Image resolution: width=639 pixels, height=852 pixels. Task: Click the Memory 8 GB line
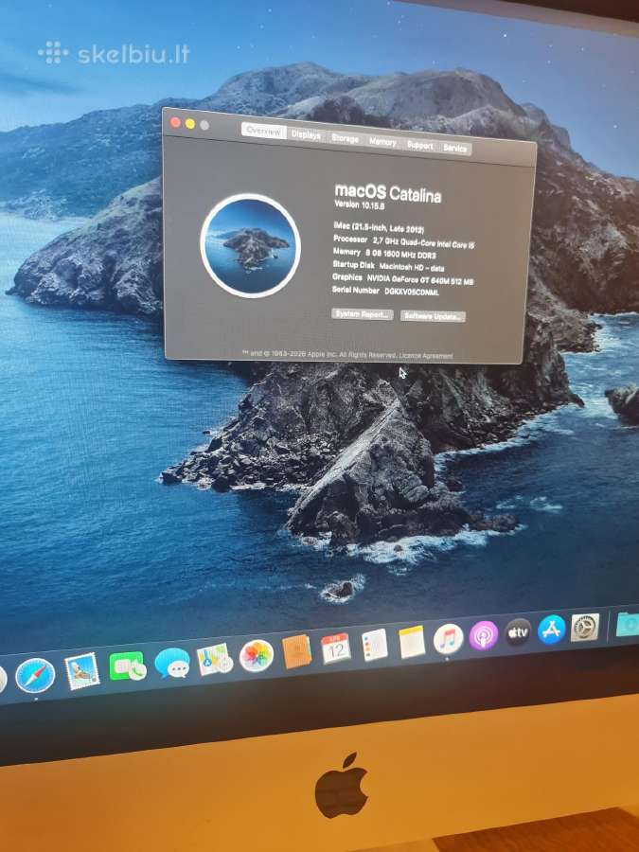384,254
